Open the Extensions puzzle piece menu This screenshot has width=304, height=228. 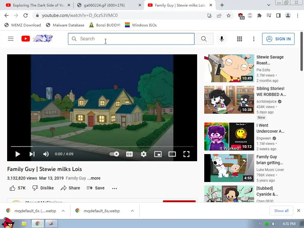(259, 15)
